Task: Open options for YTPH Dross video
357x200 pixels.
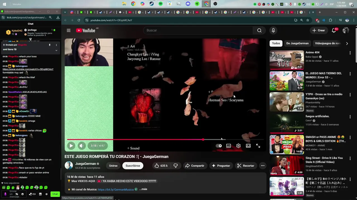Action: pos(350,94)
